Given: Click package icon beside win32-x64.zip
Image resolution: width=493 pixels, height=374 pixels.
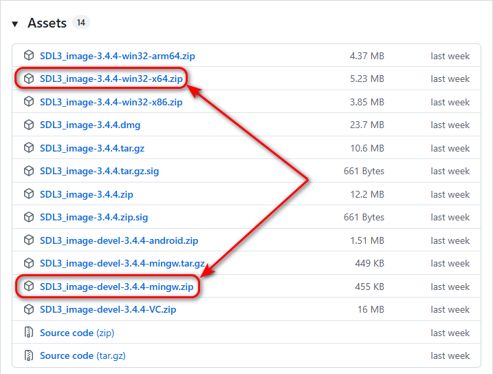Looking at the screenshot, I should pos(29,79).
